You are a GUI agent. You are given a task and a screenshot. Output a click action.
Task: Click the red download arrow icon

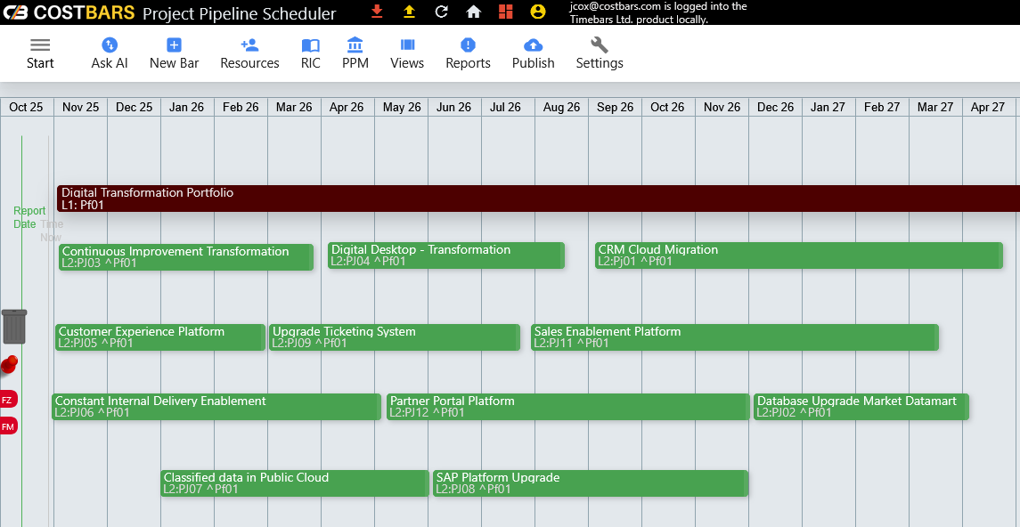[x=377, y=12]
